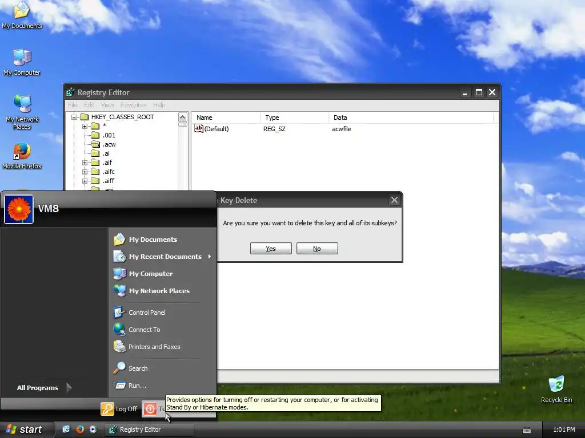Viewport: 585px width, 438px height.
Task: Open My Network Places desktop icon
Action: pyautogui.click(x=22, y=112)
